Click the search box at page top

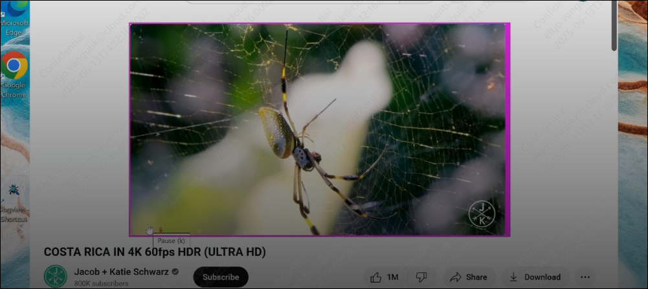309,2
